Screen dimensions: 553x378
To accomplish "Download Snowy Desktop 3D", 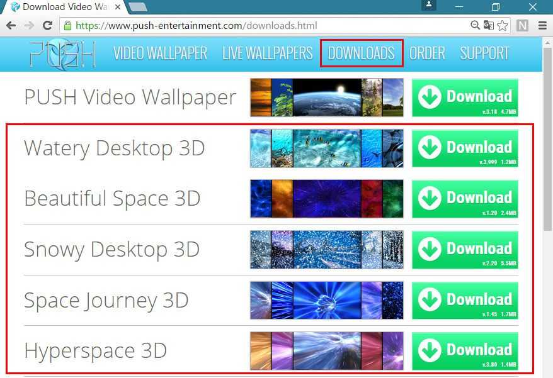I will coord(465,250).
